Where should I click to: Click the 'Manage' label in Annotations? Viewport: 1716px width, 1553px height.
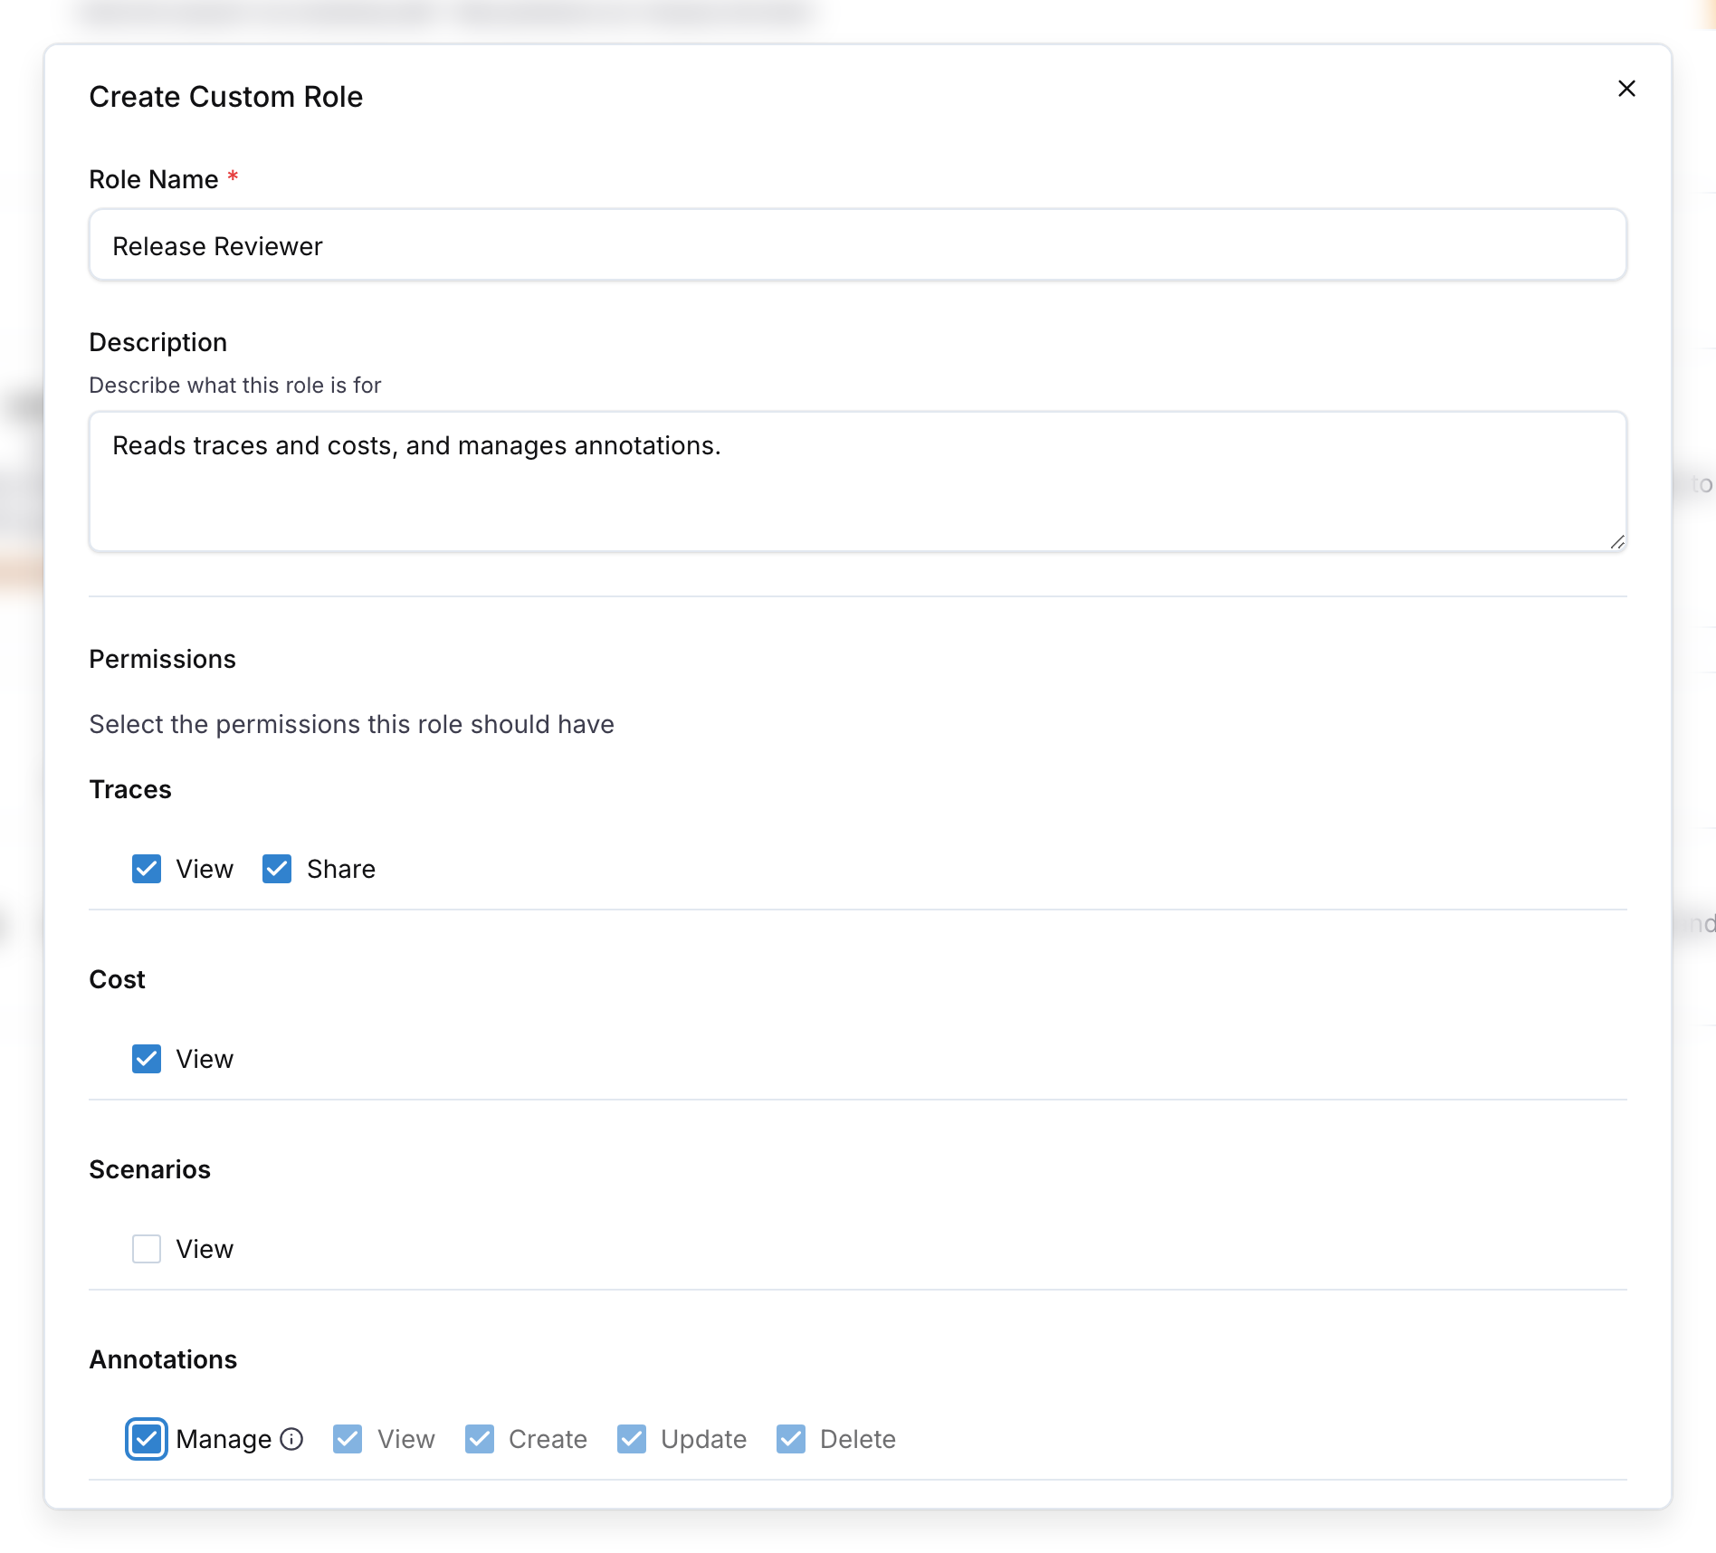(x=224, y=1439)
